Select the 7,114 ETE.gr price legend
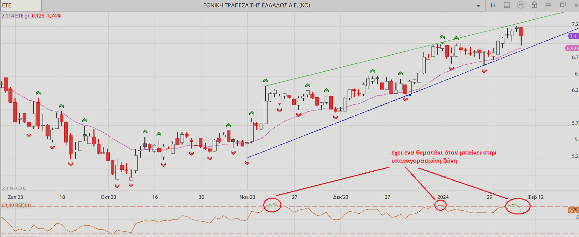Screen dimensions: 579x237 (31, 16)
